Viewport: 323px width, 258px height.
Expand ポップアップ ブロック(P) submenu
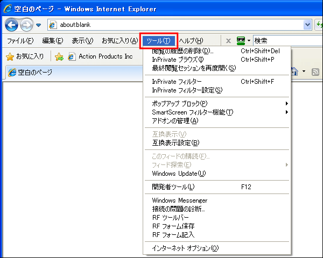(x=217, y=104)
